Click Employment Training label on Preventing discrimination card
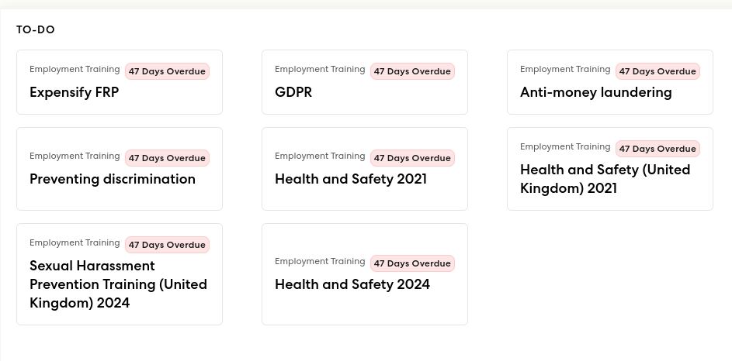 click(x=75, y=156)
